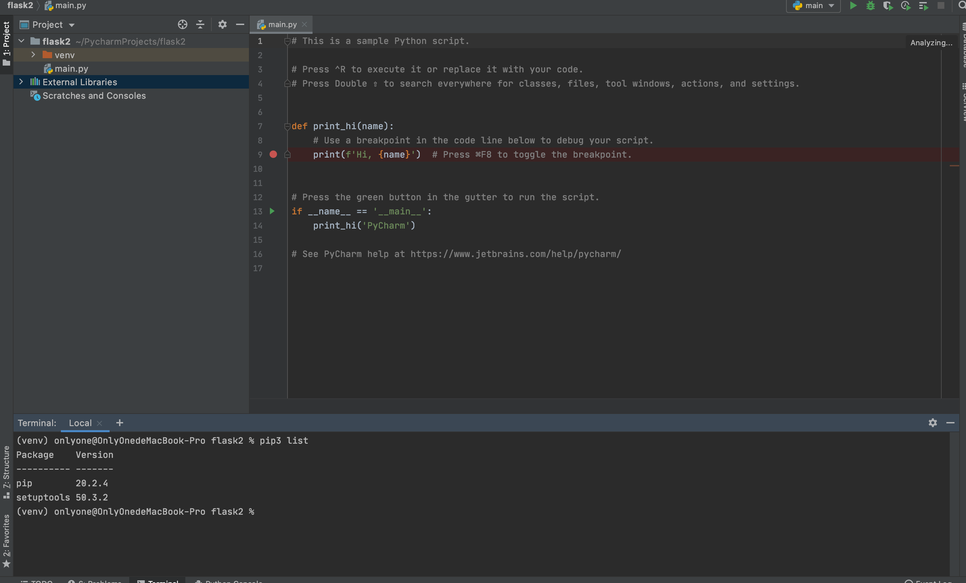Click Run with Coverage icon
966x583 pixels.
[888, 5]
